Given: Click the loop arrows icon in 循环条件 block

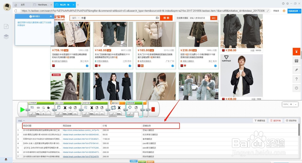Looking at the screenshot, I should 113,108.
